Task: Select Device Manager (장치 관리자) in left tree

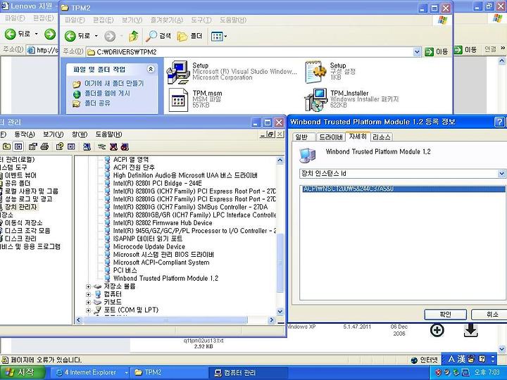Action: (20, 207)
